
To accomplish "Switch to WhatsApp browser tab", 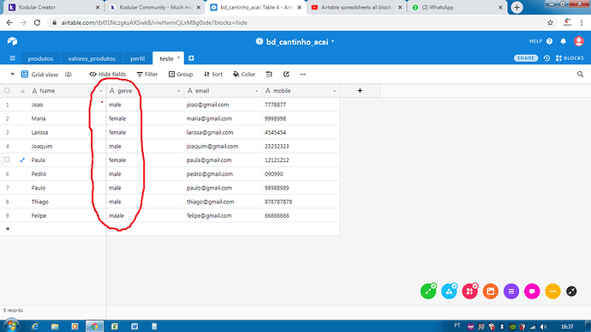I will (x=457, y=7).
